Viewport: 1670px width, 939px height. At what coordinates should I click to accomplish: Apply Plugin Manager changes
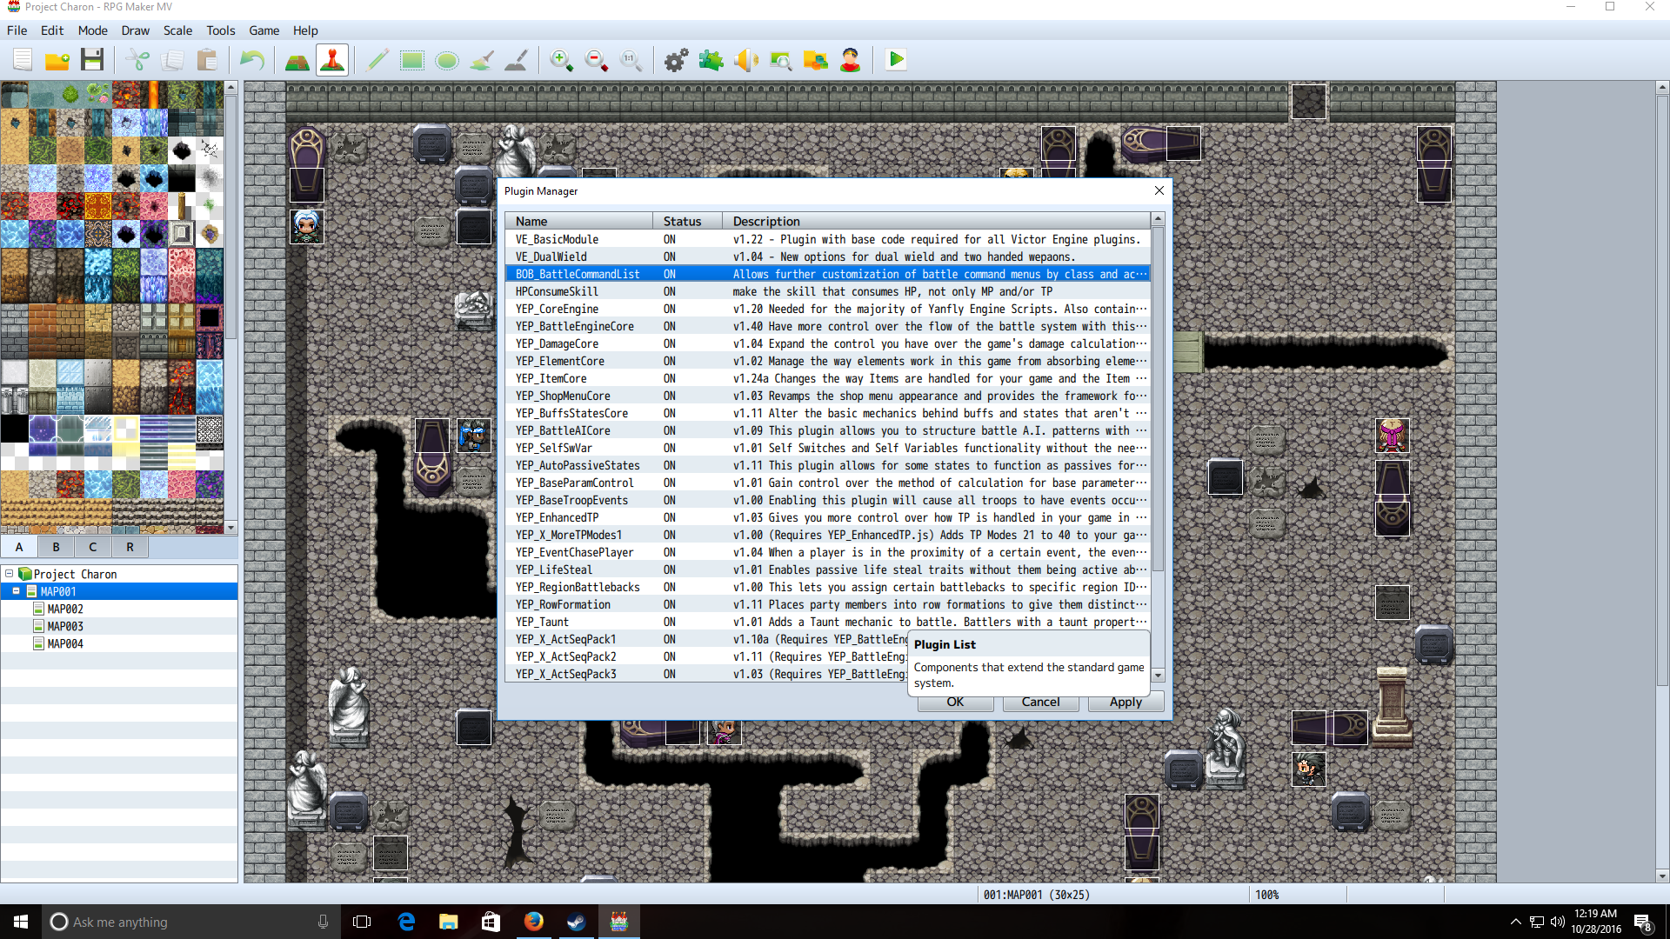[1126, 703]
